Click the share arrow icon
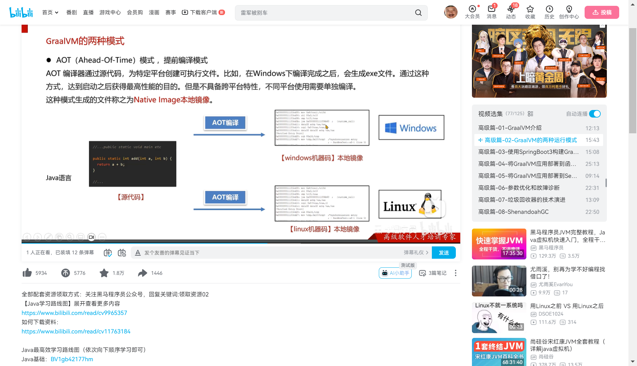637x366 pixels. pyautogui.click(x=142, y=273)
